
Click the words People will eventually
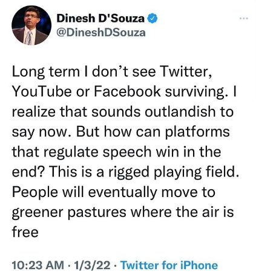[85, 192]
